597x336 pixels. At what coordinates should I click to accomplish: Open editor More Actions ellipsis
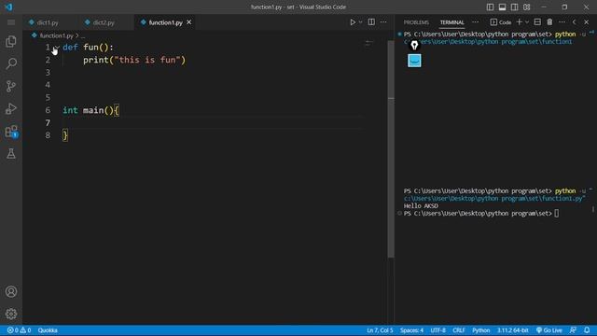coord(383,22)
